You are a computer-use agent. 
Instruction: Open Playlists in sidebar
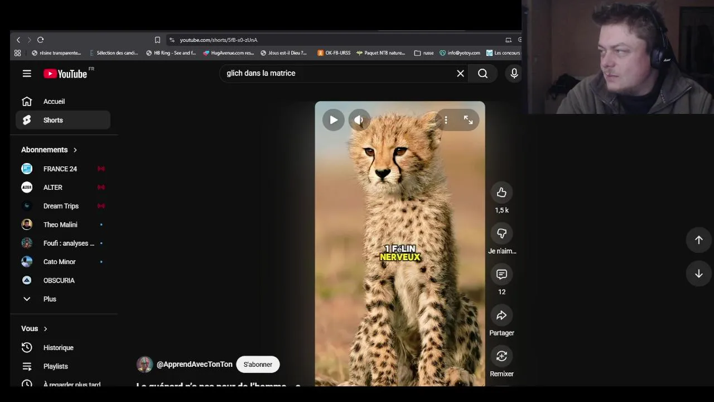point(63,366)
